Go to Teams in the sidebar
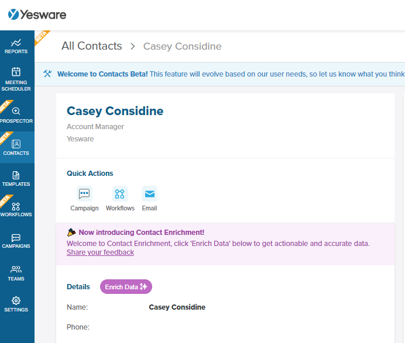The image size is (405, 343). (x=16, y=273)
